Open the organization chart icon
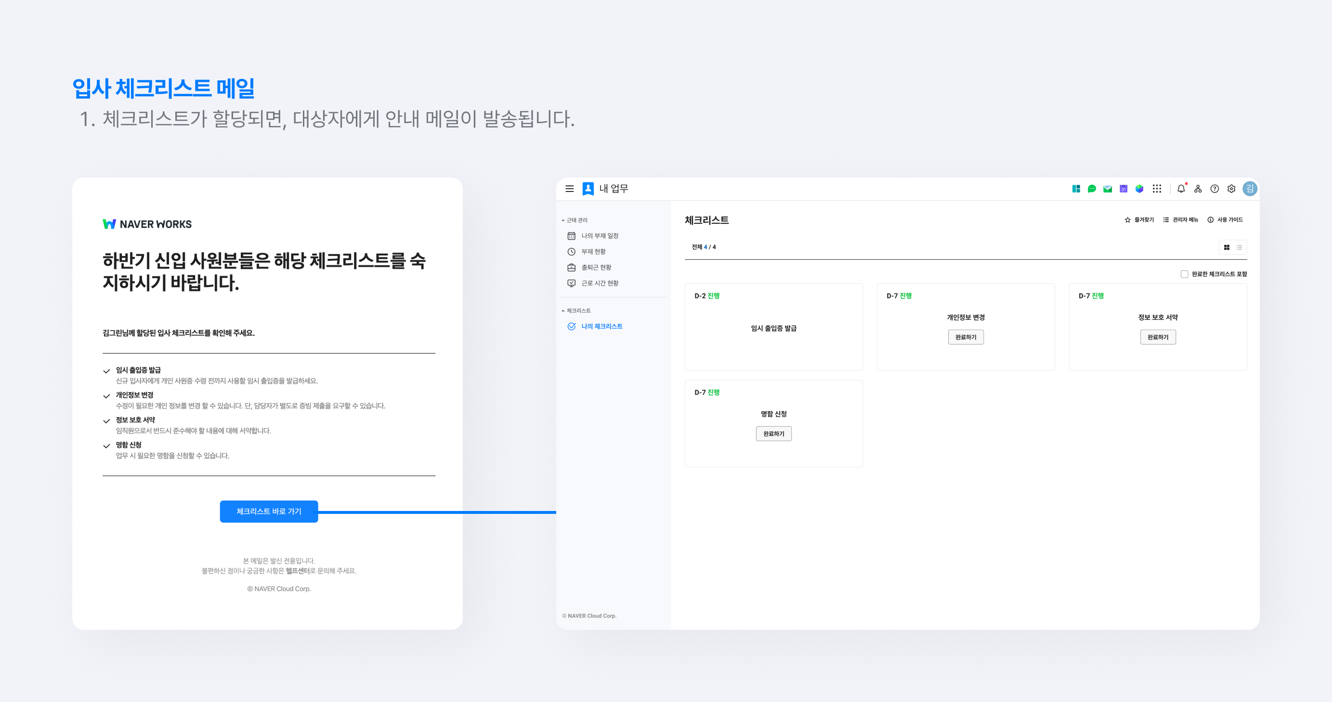The width and height of the screenshot is (1332, 702). [x=1198, y=189]
